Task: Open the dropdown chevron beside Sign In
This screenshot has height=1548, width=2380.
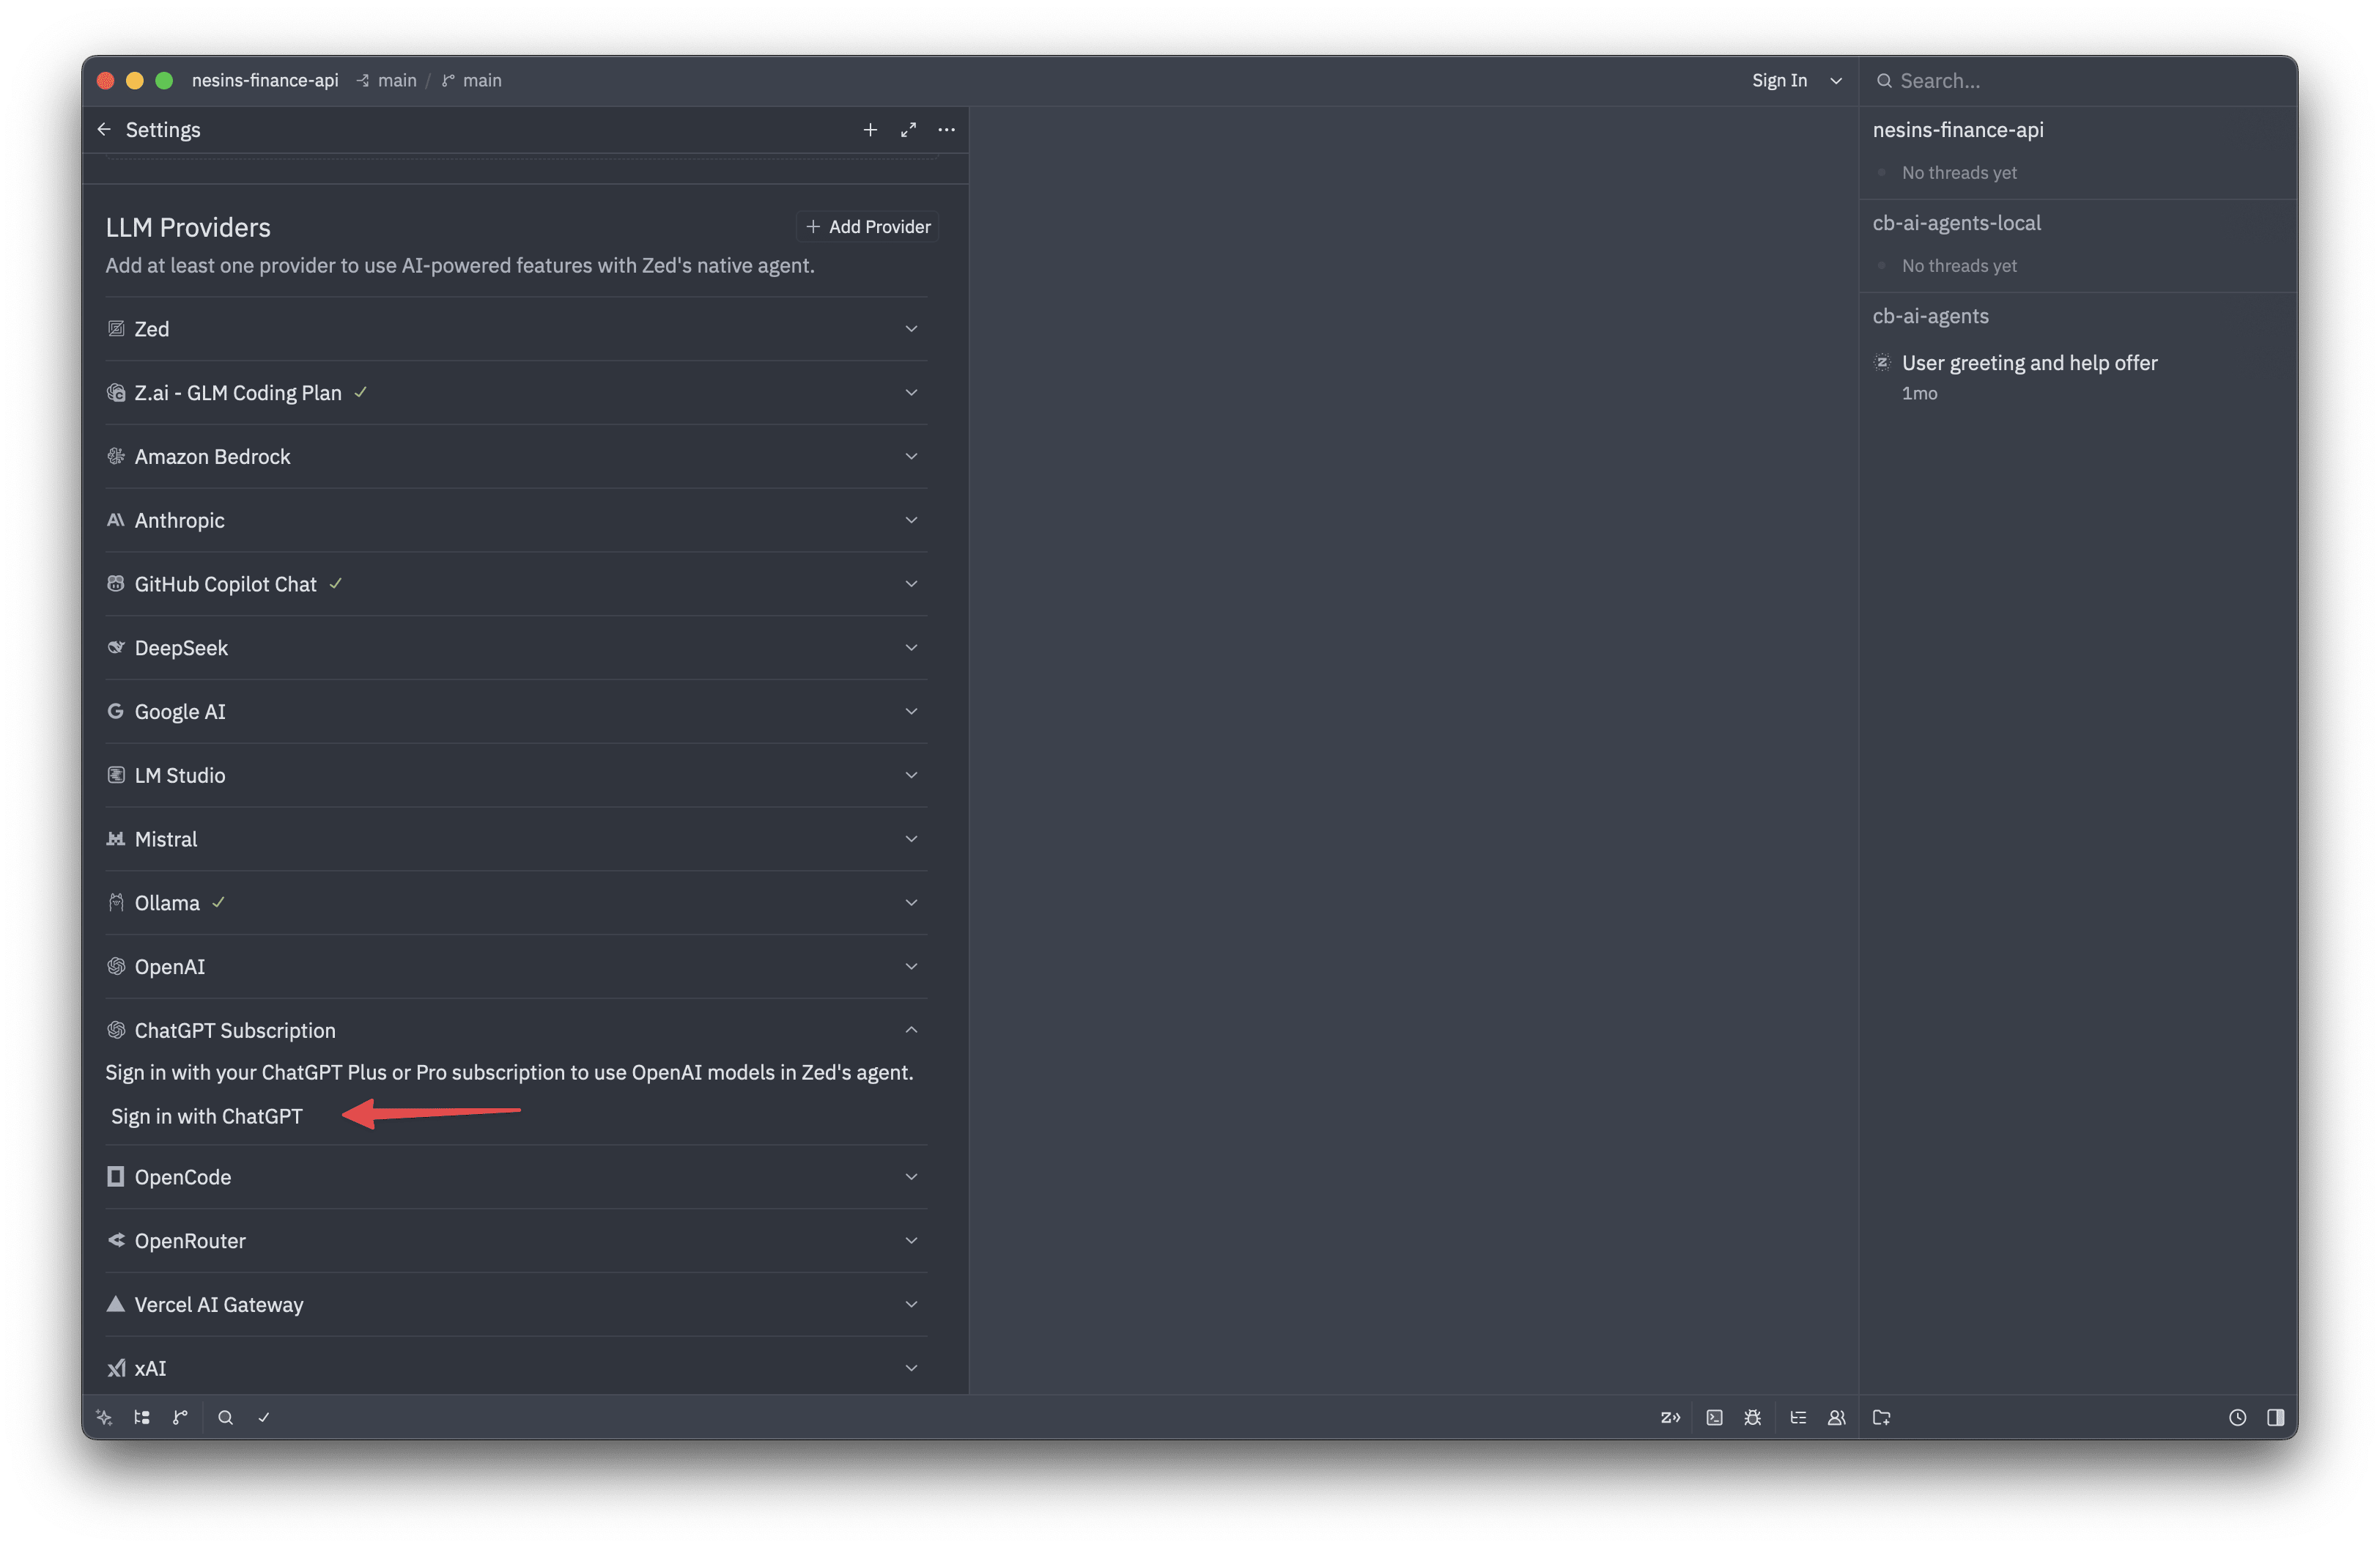Action: click(1836, 81)
